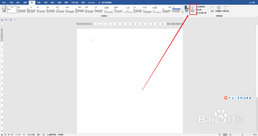The width and height of the screenshot is (258, 136).
Task: Toggle Sogou 中 Chinese/English mode
Action: (x=230, y=98)
